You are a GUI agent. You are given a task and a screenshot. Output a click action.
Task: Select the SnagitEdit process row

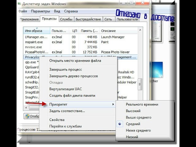(32, 92)
